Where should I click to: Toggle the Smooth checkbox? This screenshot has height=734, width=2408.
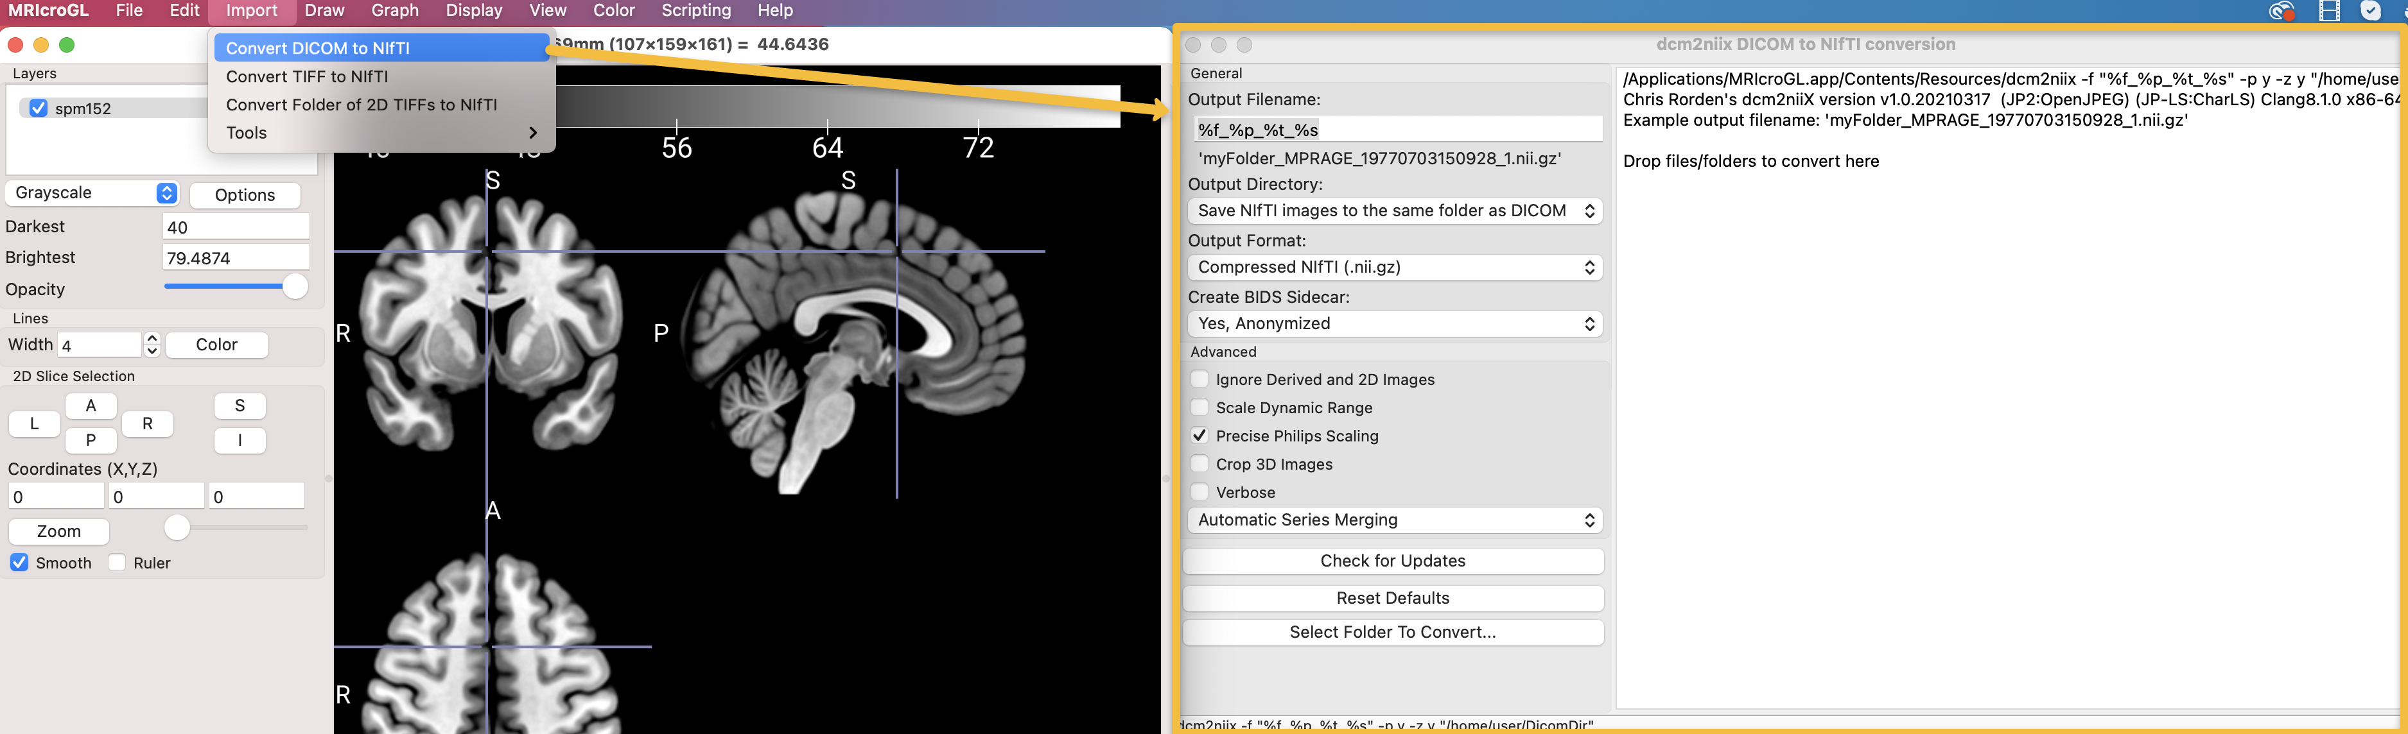click(x=19, y=563)
